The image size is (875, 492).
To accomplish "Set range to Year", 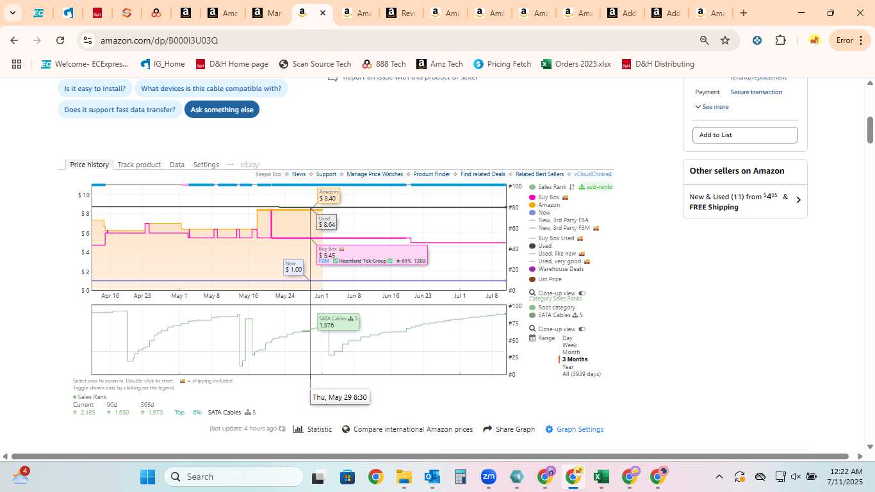I will [568, 367].
